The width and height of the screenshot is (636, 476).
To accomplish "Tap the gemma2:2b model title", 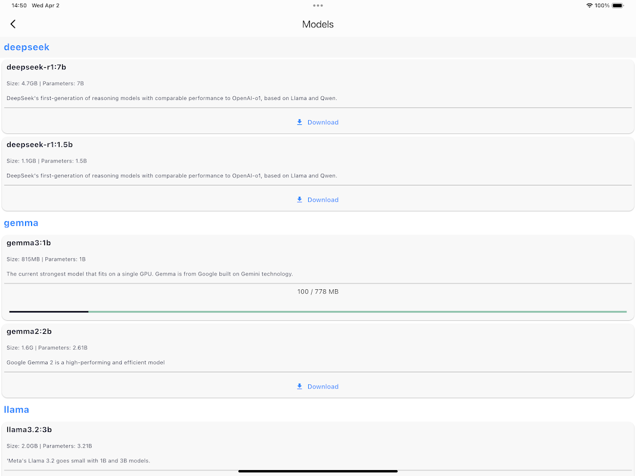I will click(x=29, y=331).
